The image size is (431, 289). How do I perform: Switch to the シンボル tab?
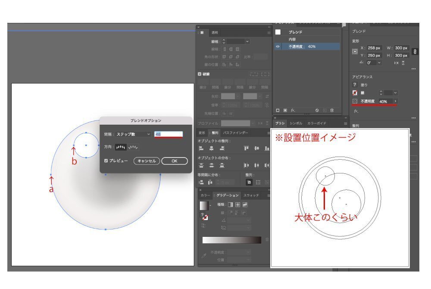pos(296,123)
